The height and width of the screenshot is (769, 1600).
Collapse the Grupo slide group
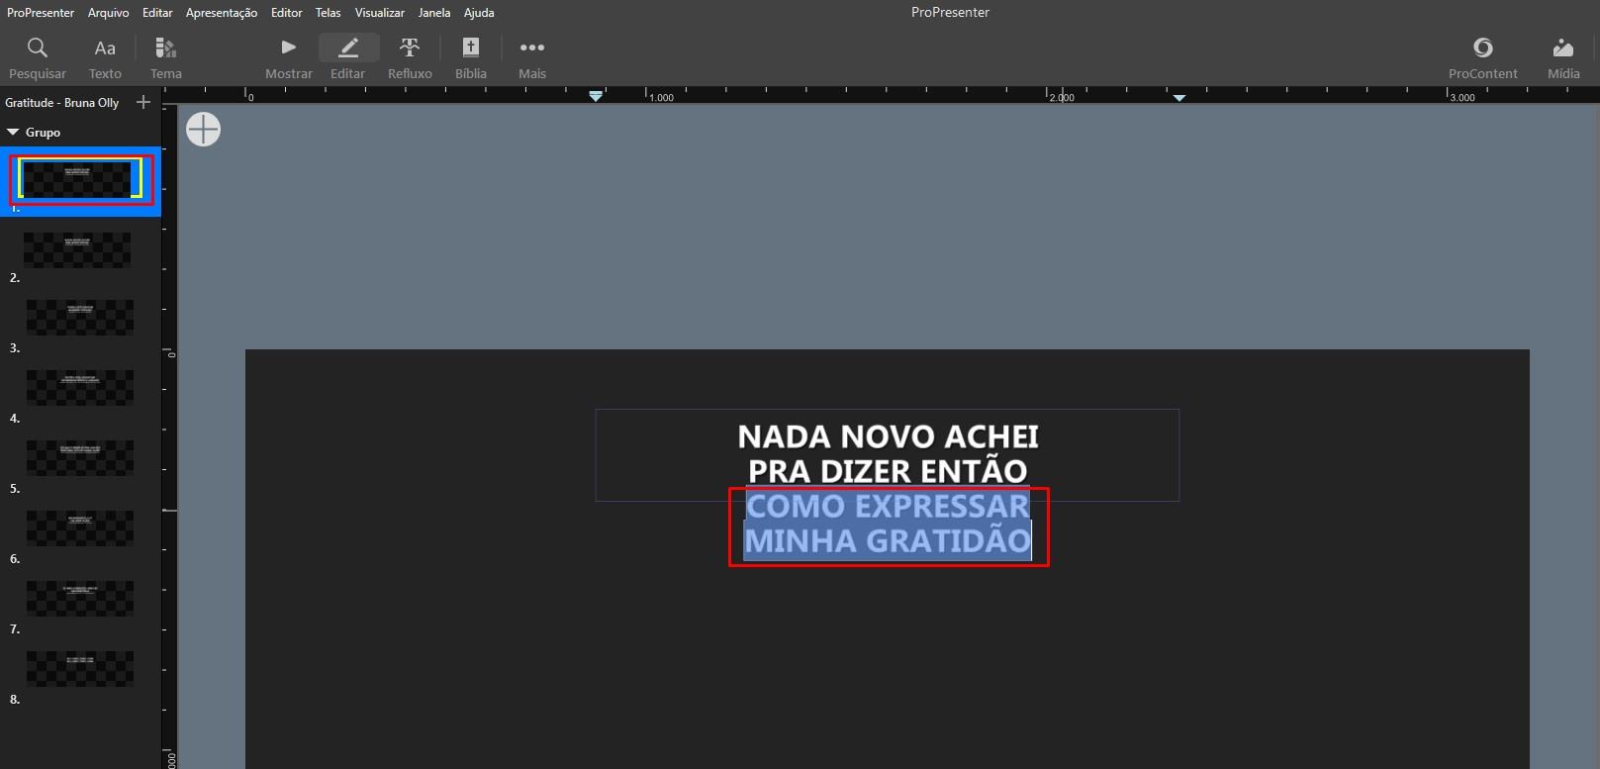[x=13, y=132]
